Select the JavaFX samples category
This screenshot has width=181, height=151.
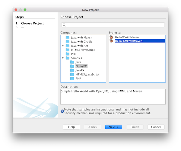(80, 70)
